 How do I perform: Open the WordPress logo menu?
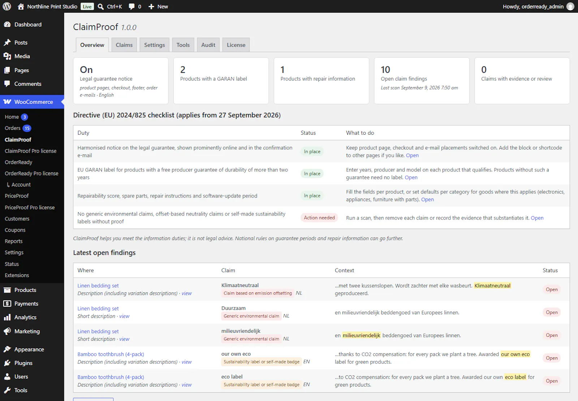(7, 6)
